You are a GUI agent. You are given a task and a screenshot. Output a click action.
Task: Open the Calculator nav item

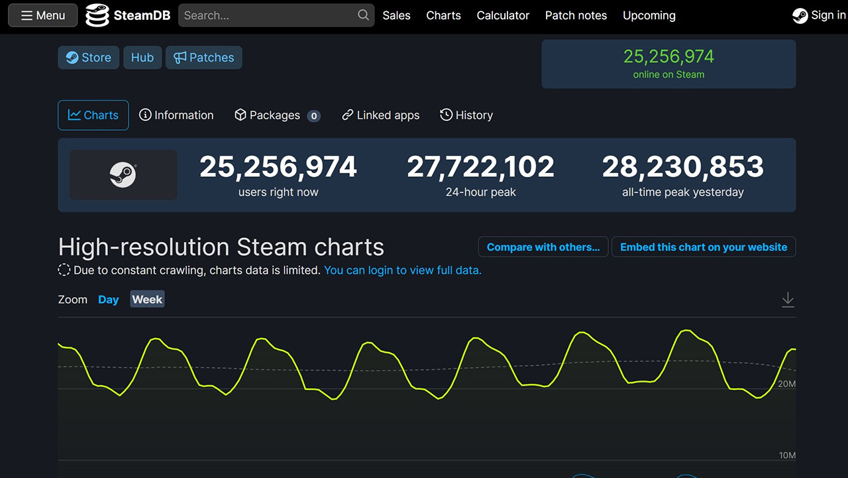(503, 15)
